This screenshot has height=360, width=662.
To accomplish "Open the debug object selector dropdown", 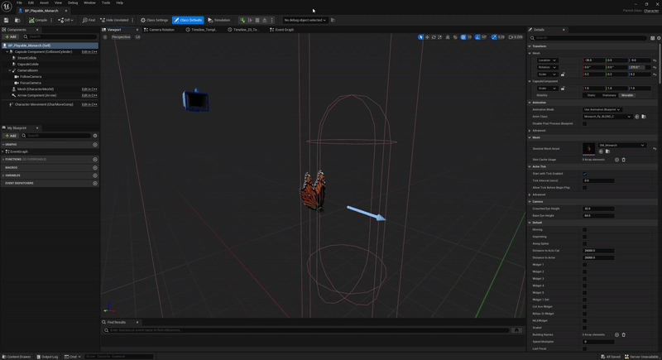I will click(305, 20).
